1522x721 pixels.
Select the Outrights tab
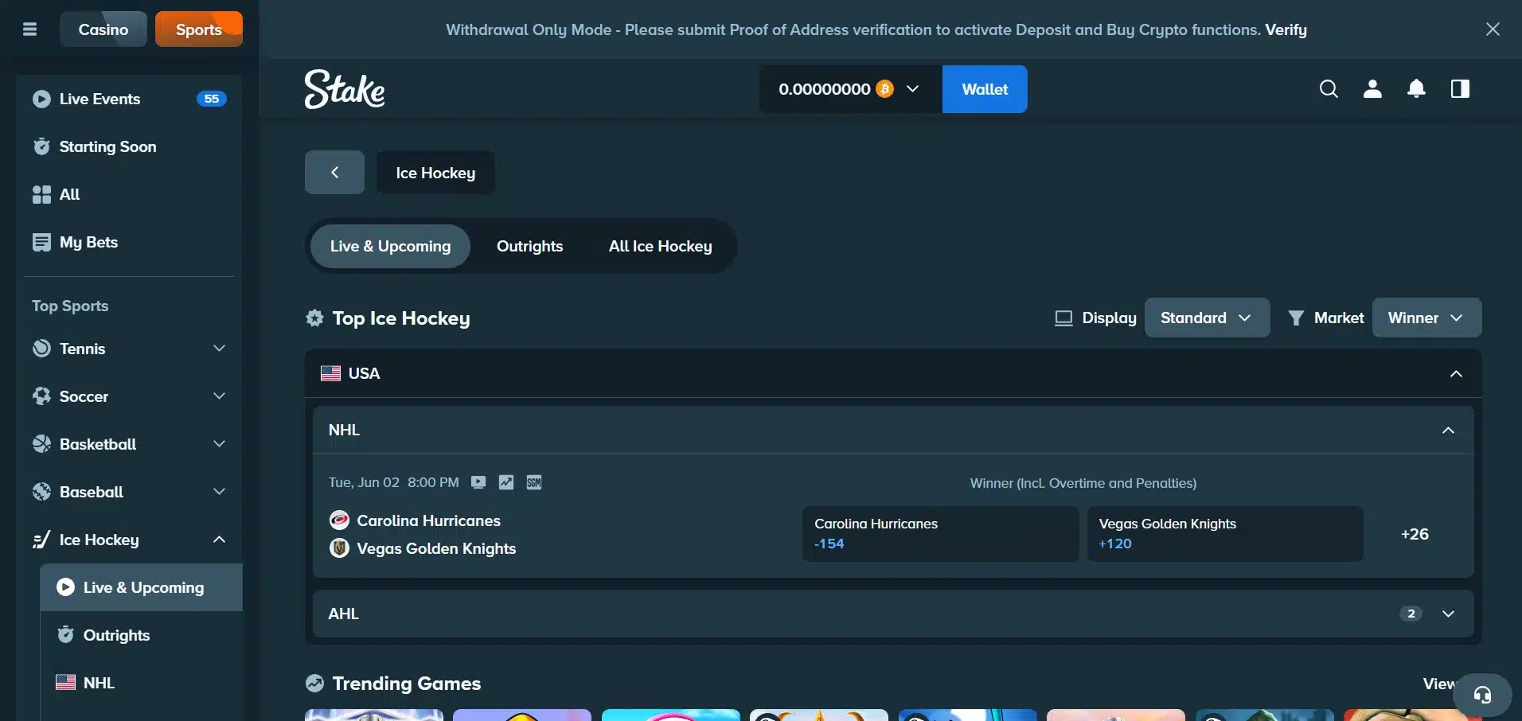(529, 246)
